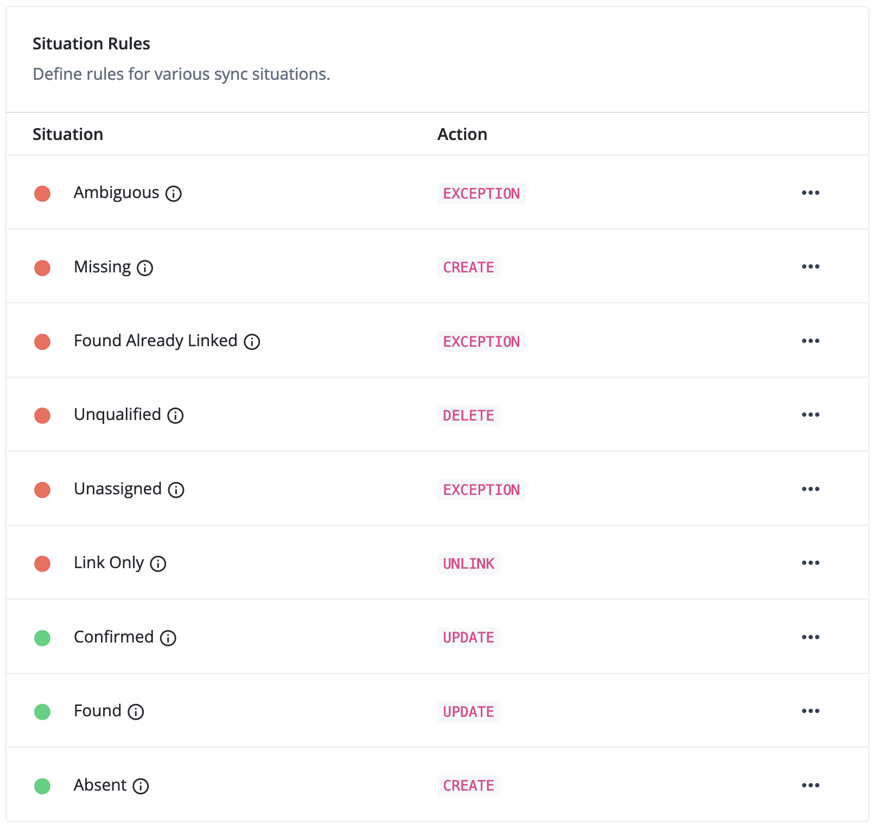Click the red status dot for Missing
878x827 pixels.
click(42, 268)
